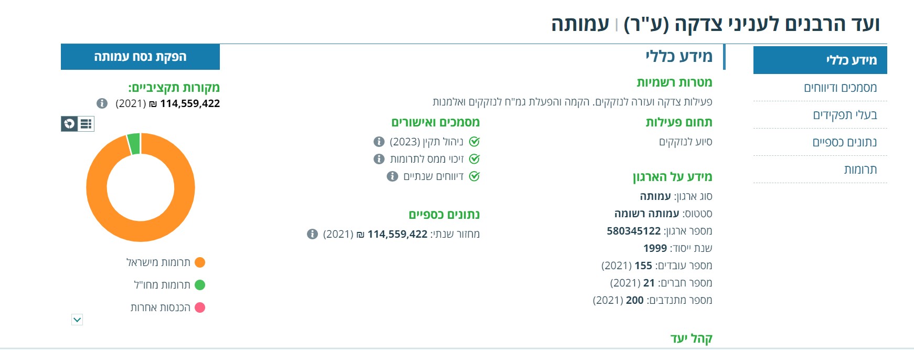Go to the בעלי תפקידים section
The image size is (914, 350).
845,115
